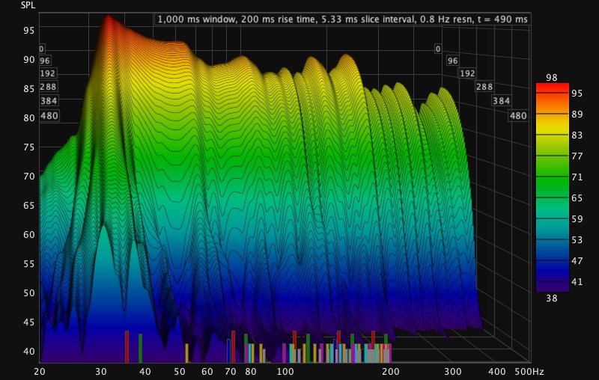Click the red modal marker bar near 35 Hz
This screenshot has height=380, width=599.
(x=127, y=346)
